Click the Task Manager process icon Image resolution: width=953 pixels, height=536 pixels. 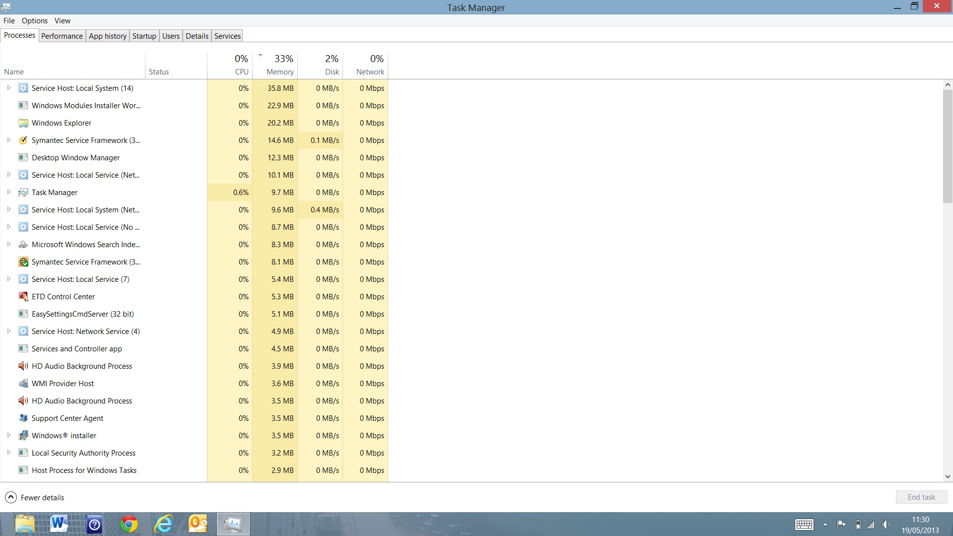[23, 192]
